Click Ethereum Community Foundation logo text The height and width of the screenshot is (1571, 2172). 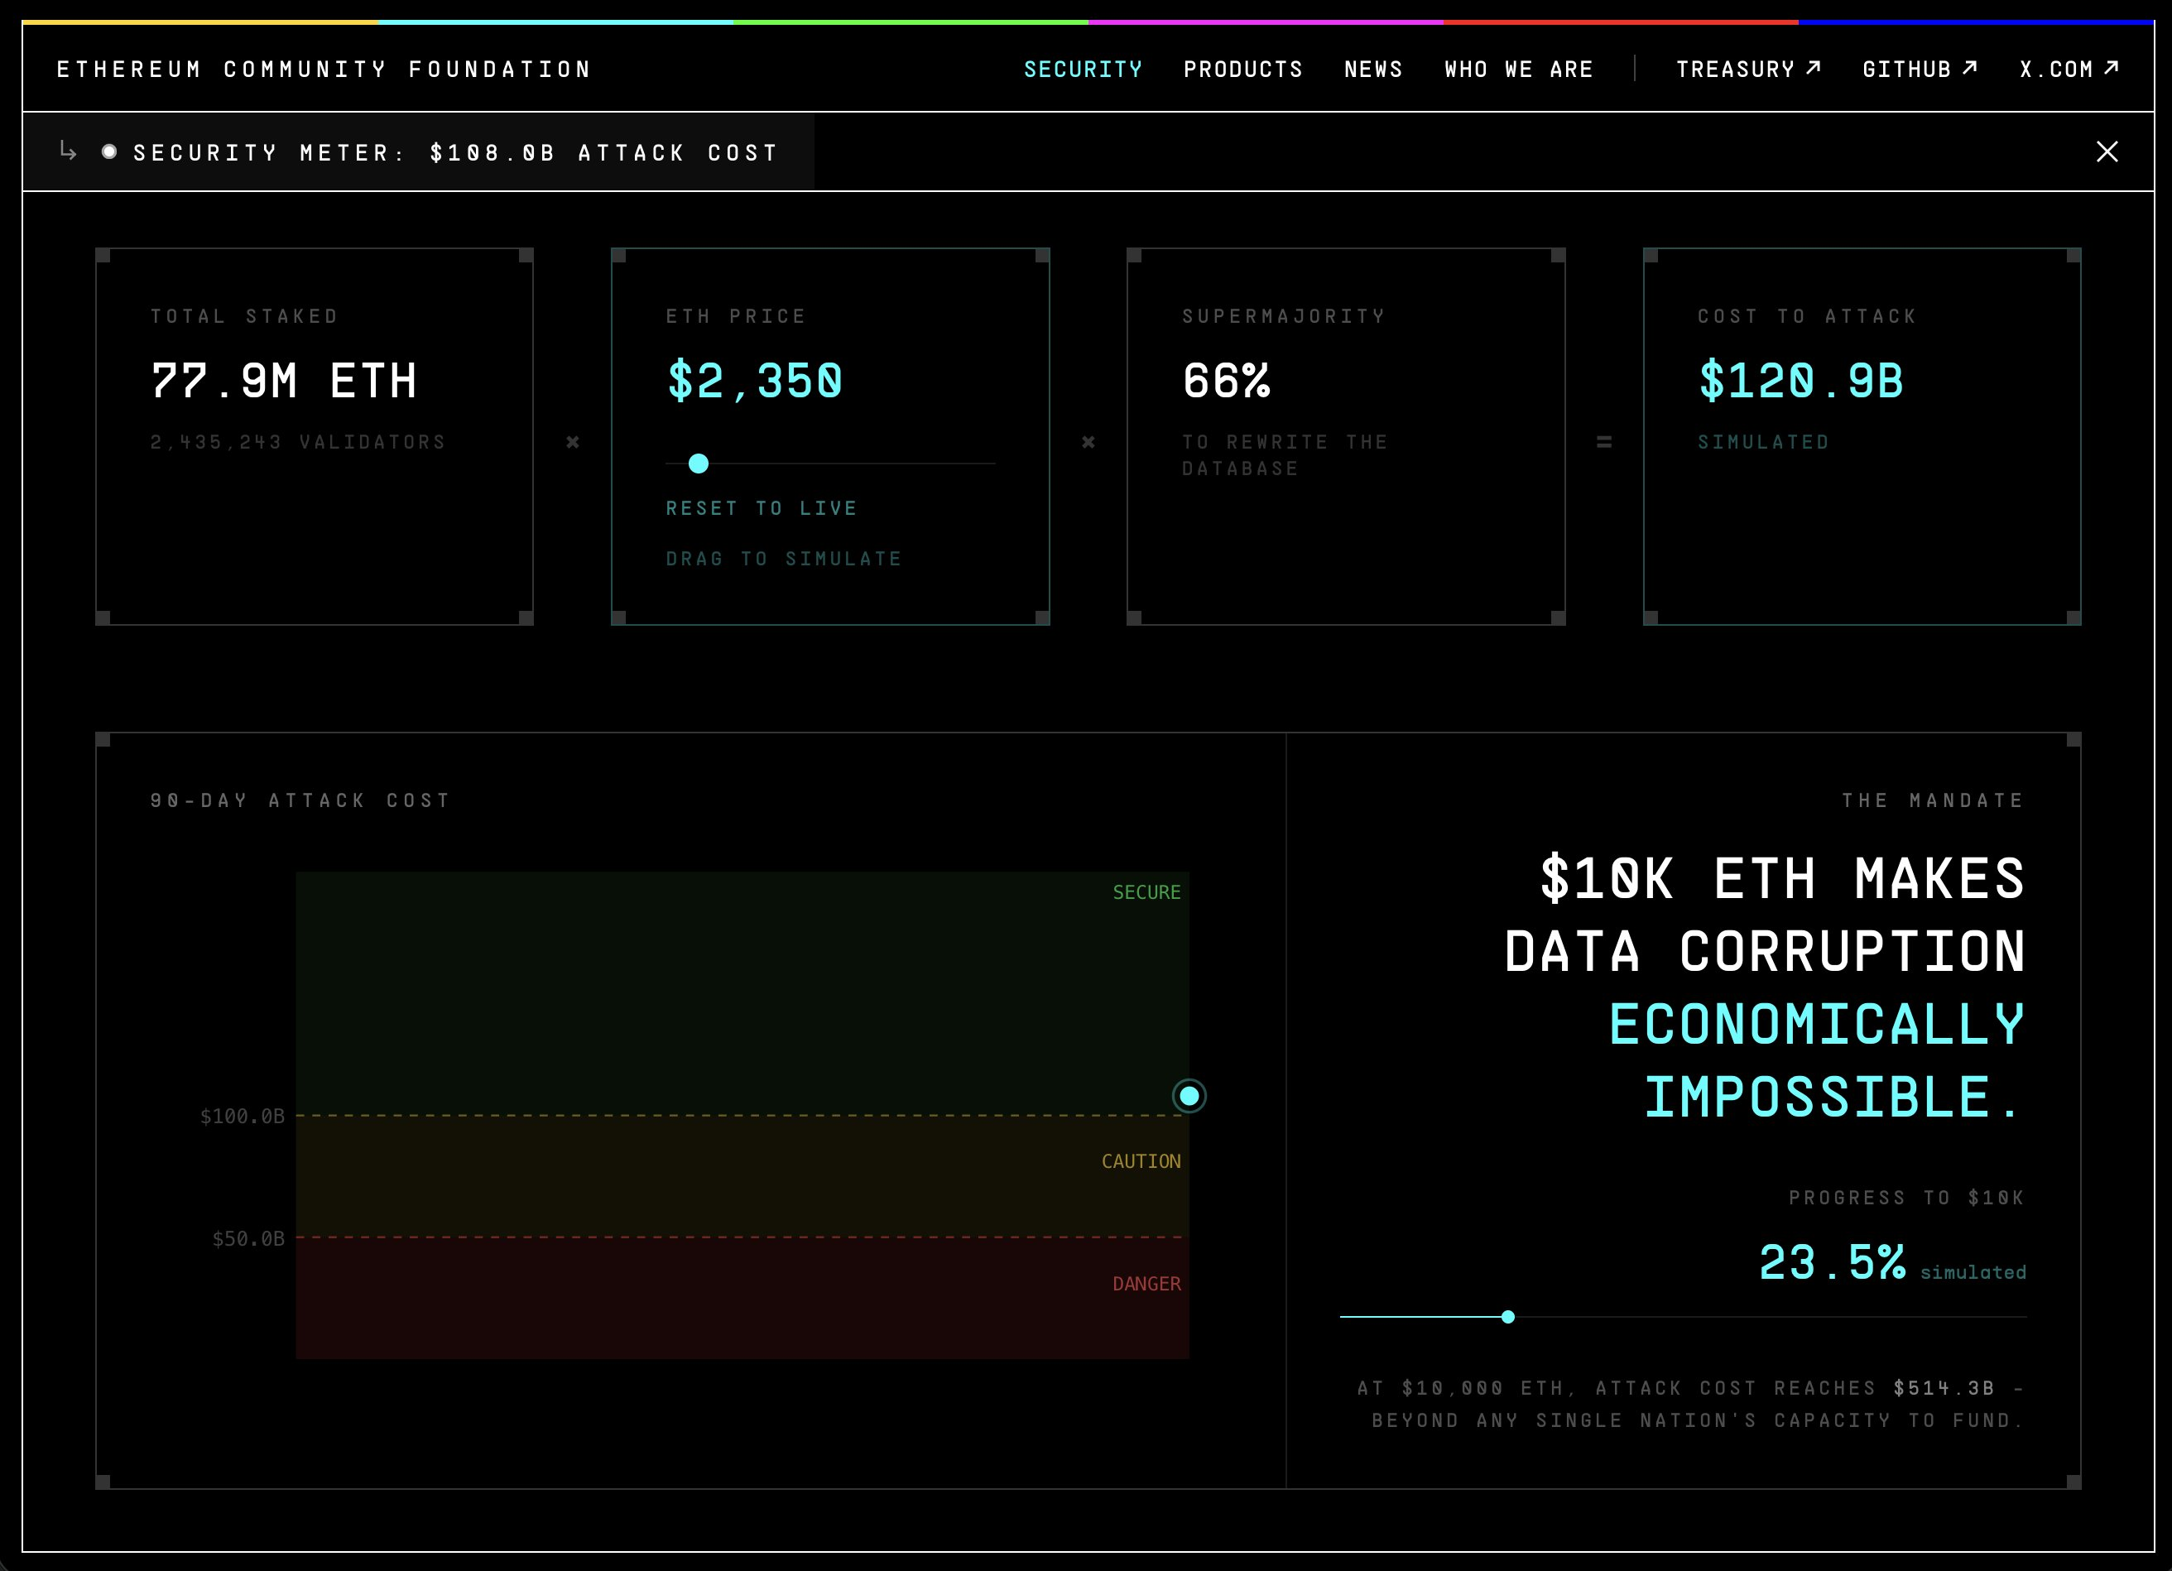point(324,69)
